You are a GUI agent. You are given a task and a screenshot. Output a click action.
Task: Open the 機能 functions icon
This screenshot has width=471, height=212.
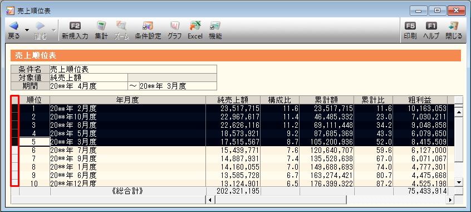click(x=215, y=26)
